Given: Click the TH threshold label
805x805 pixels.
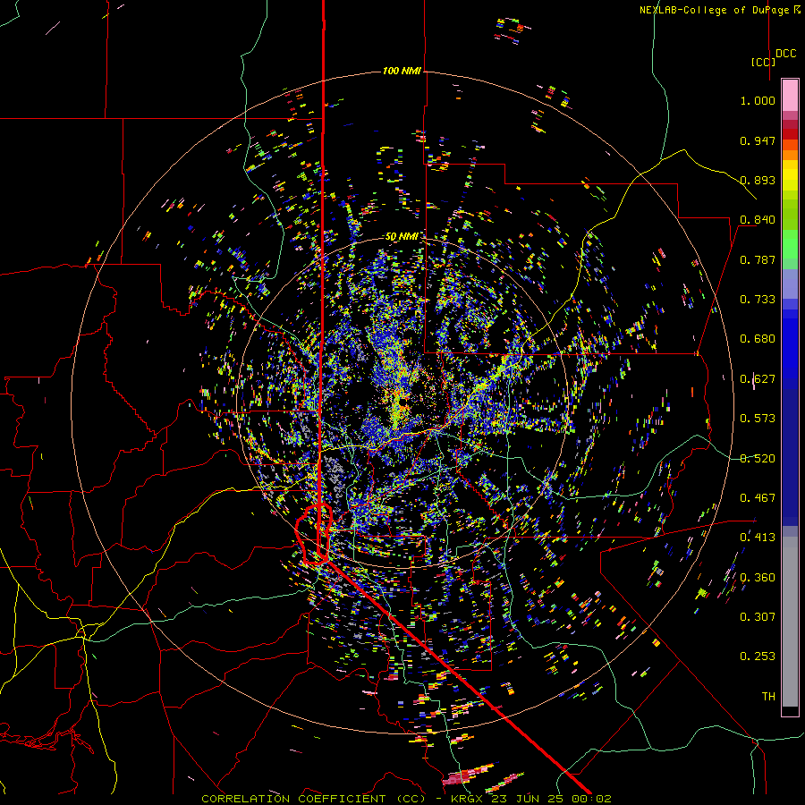Looking at the screenshot, I should point(768,697).
